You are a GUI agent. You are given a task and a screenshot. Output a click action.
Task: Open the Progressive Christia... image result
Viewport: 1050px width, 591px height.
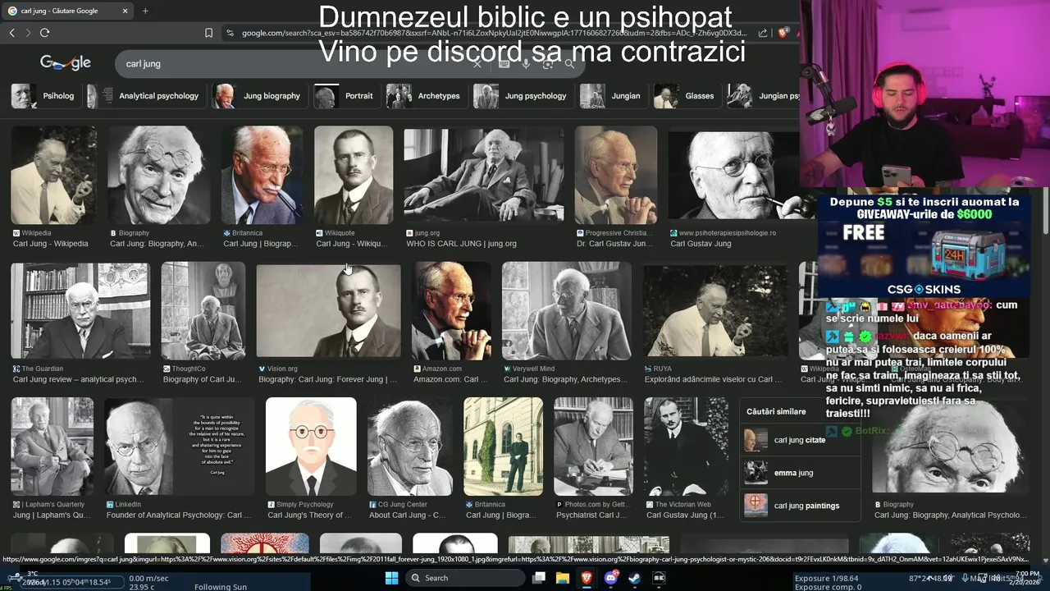(616, 175)
